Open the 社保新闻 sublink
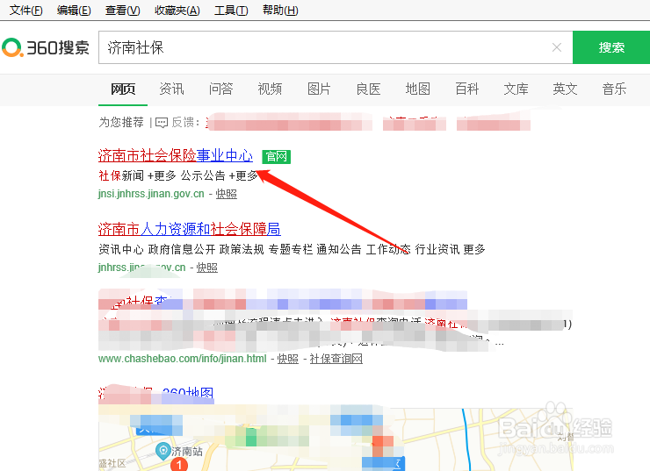Viewport: 650px width, 471px height. click(x=121, y=176)
